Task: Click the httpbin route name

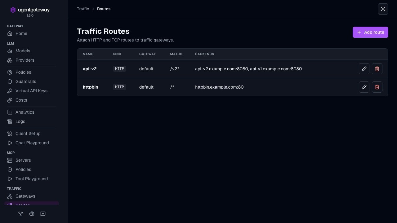Action: (x=90, y=87)
